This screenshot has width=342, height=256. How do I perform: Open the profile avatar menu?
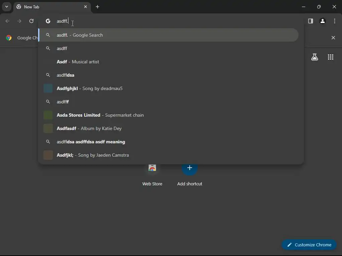pos(323,21)
